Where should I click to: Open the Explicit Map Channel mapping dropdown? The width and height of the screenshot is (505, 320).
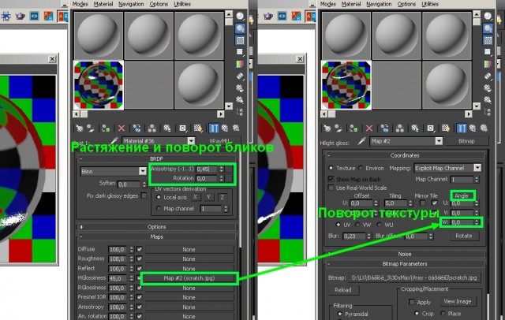point(477,168)
